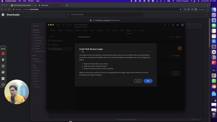Launch Safari from the dock
This screenshot has width=217, height=122.
214,20
